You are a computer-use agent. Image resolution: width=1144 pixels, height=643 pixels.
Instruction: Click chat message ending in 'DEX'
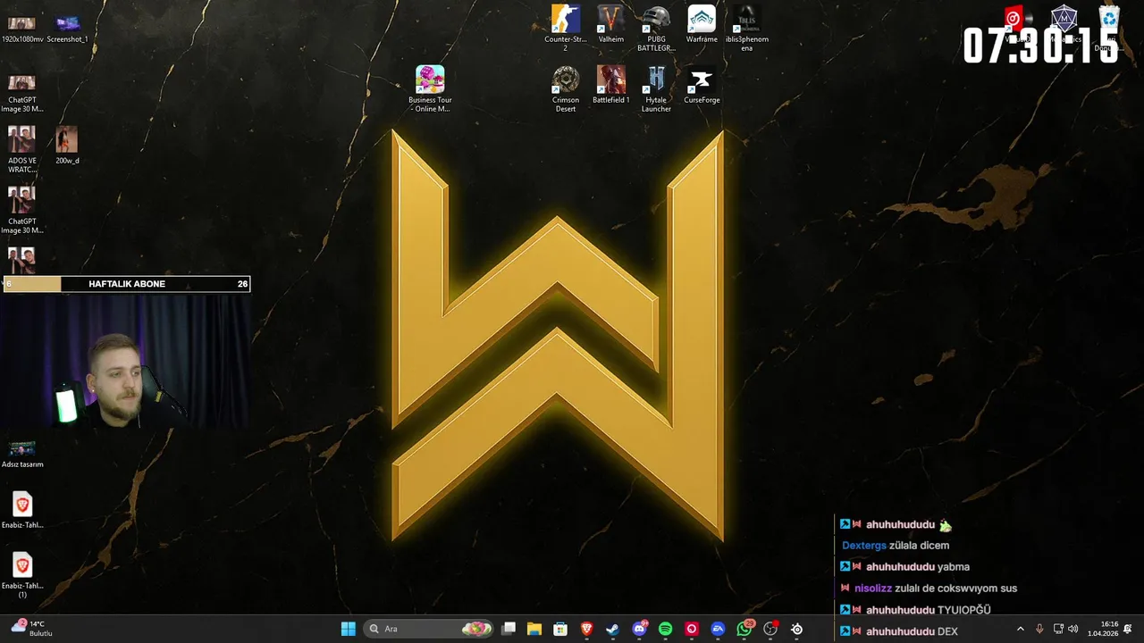tap(947, 631)
